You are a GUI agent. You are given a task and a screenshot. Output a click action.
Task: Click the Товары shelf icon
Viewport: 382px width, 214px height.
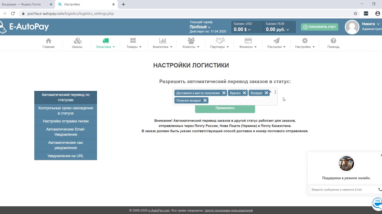(x=133, y=41)
